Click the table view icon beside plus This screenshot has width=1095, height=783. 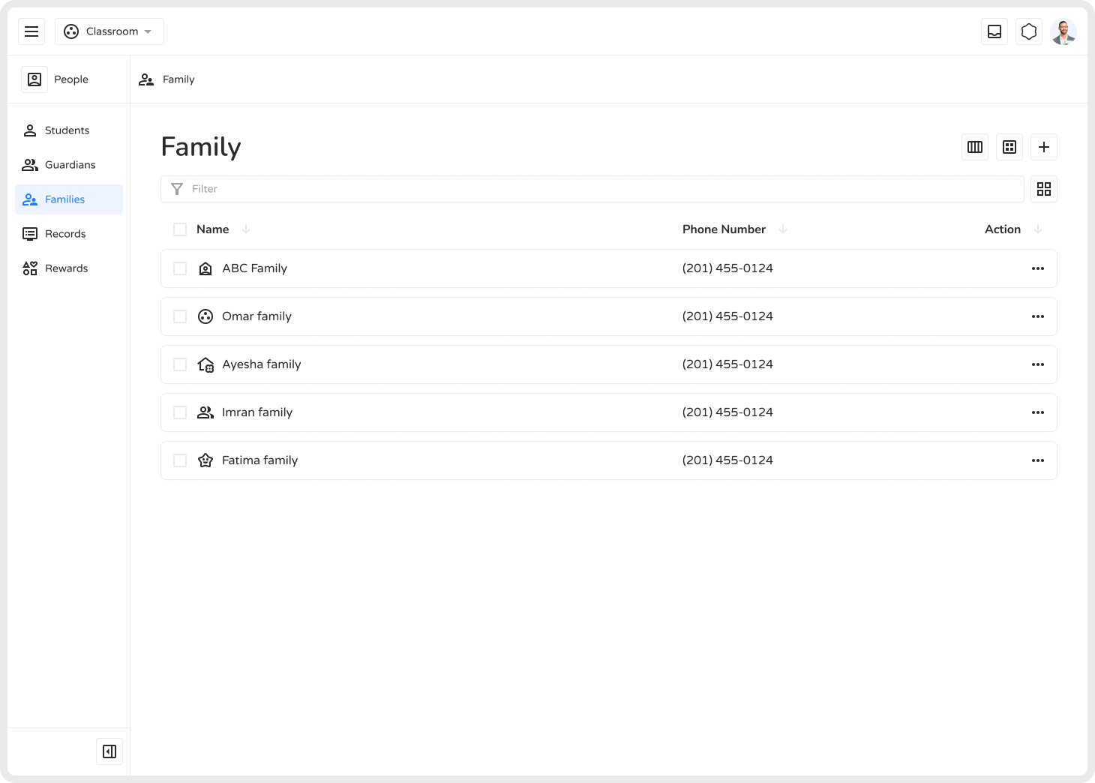1009,147
